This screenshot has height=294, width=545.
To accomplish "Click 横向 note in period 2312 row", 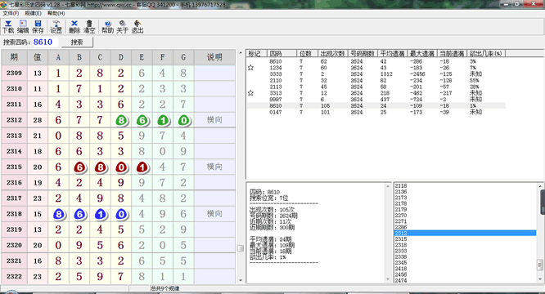I will pyautogui.click(x=214, y=120).
